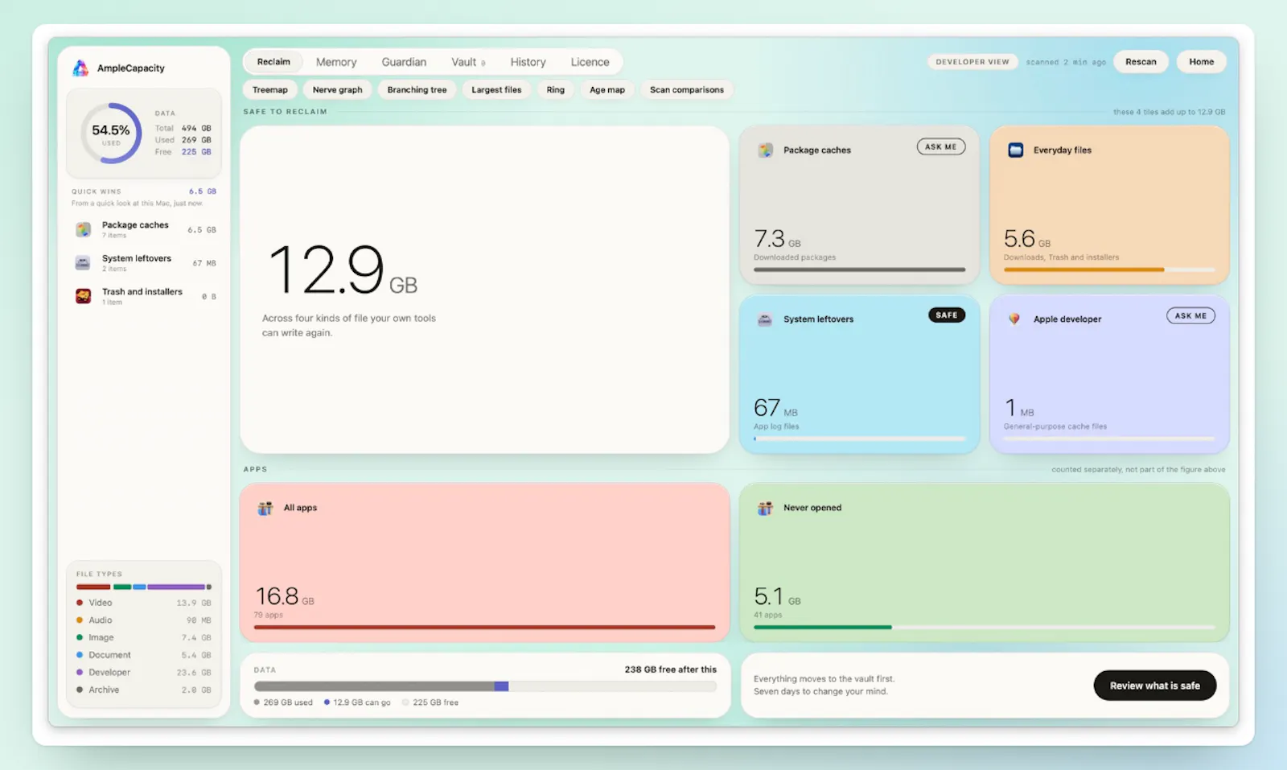
Task: Click the Package caches icon in Quick Wins
Action: coord(83,230)
